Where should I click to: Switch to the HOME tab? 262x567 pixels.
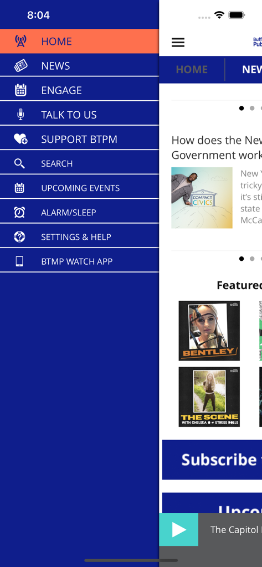pos(192,69)
